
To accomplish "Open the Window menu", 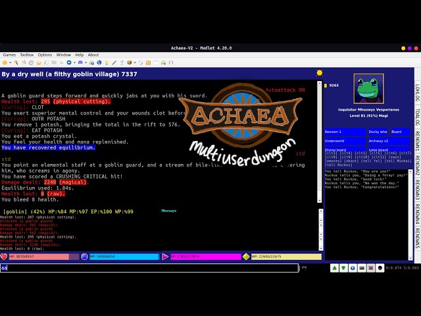I will pyautogui.click(x=63, y=55).
